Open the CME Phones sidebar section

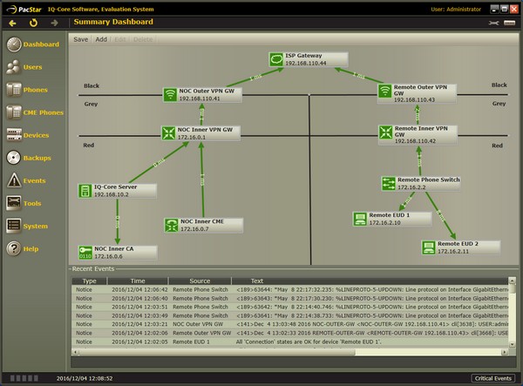33,112
